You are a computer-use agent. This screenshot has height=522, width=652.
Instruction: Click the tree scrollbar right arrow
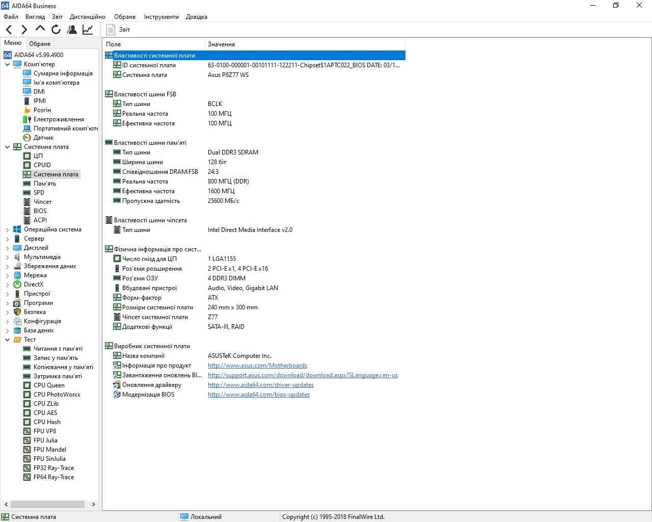[93, 504]
